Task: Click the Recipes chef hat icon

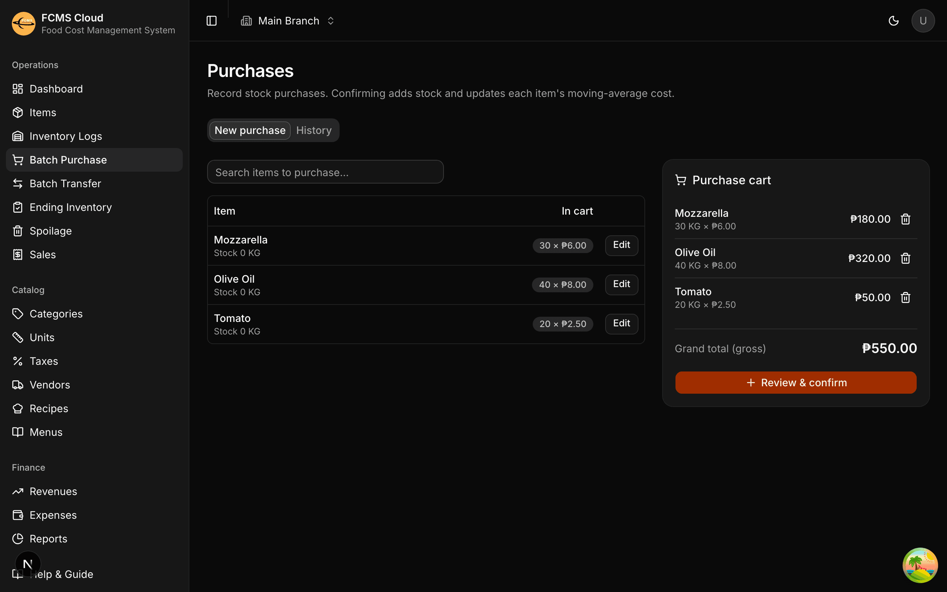Action: [x=18, y=408]
